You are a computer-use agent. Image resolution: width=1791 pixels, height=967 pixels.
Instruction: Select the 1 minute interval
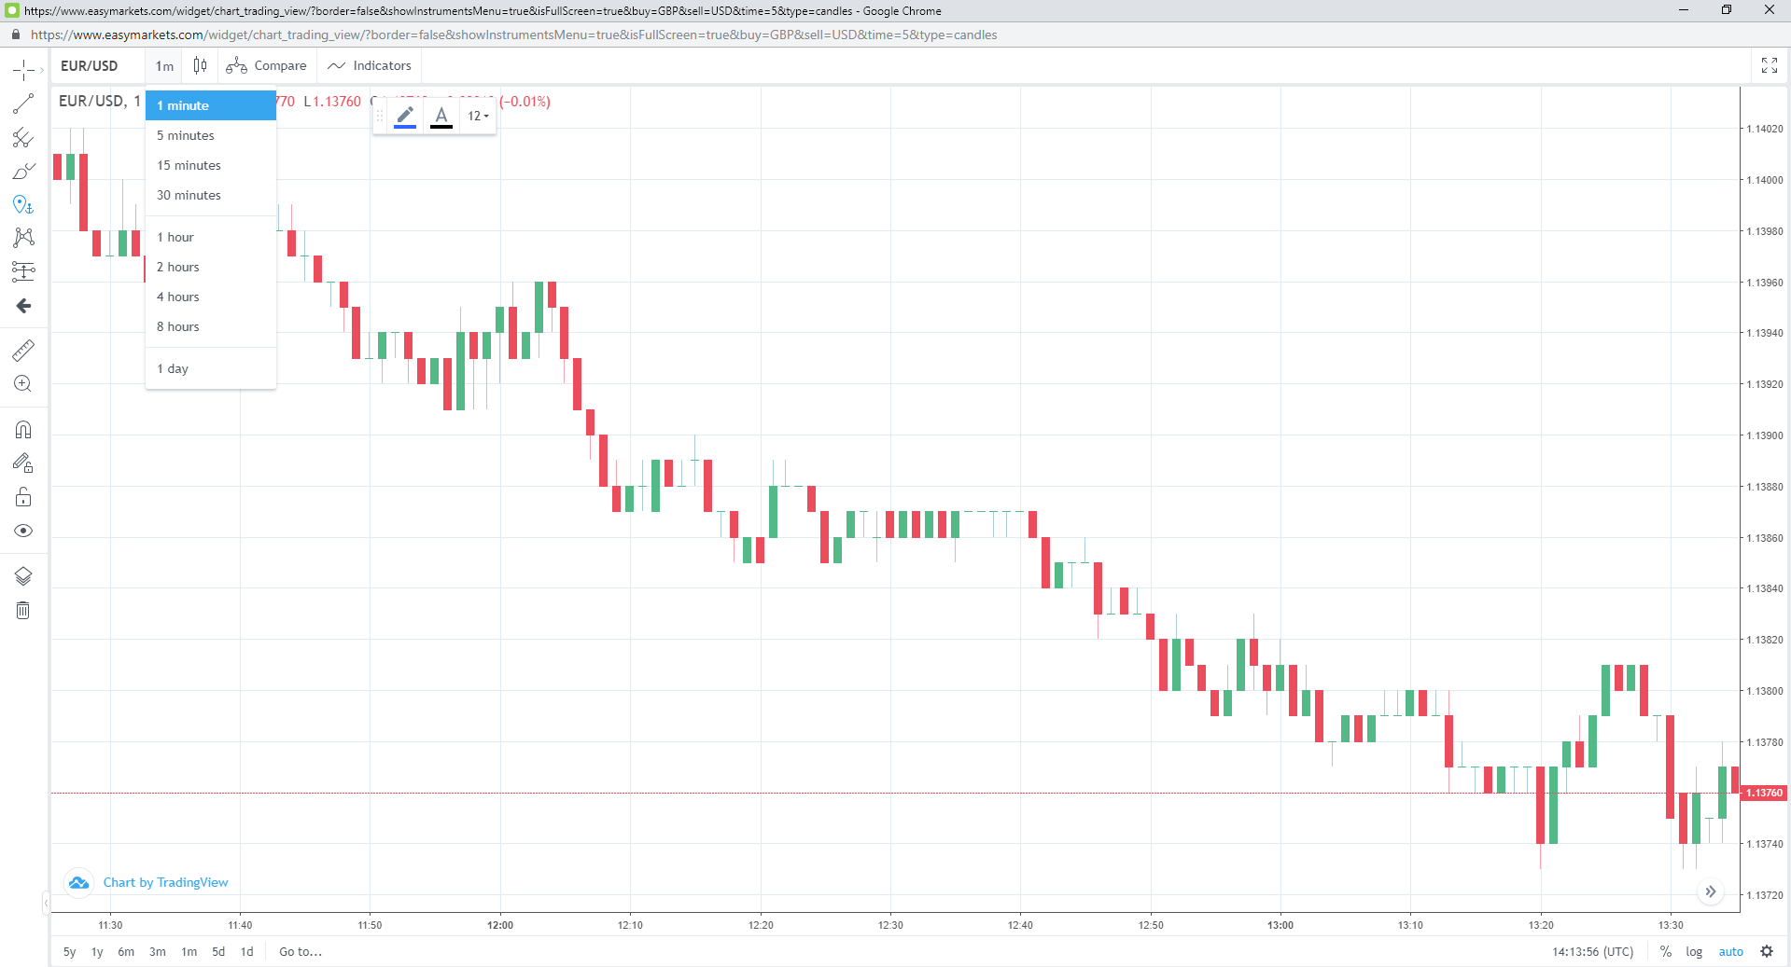click(211, 105)
